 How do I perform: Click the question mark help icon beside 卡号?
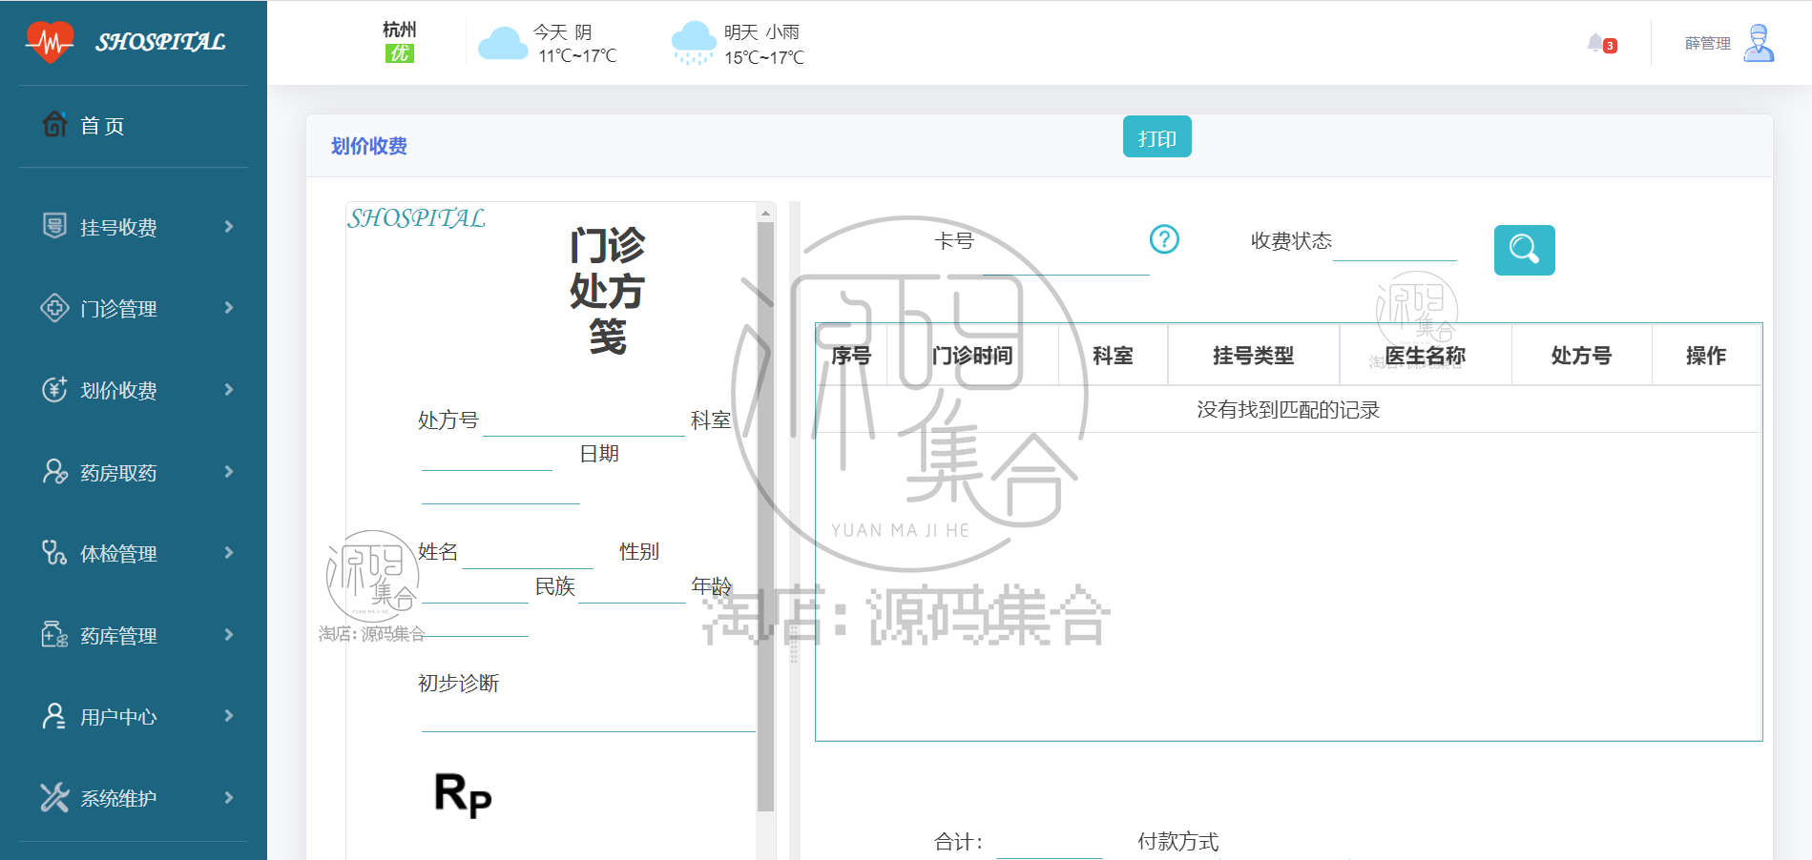click(1164, 238)
